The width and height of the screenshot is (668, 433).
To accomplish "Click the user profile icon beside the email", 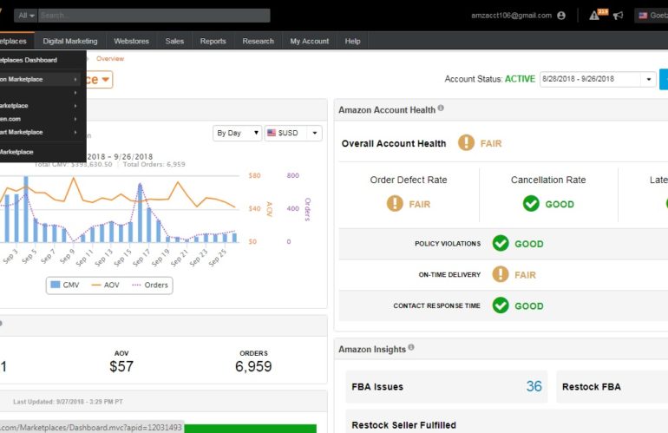I will [562, 16].
